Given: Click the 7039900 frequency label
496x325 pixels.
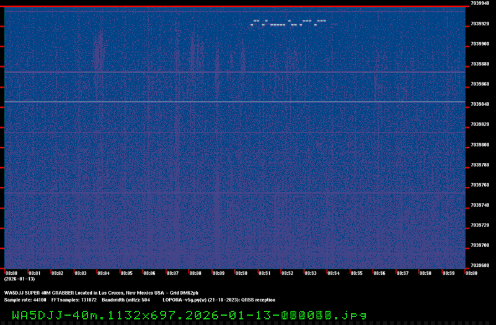Looking at the screenshot, I should click(x=479, y=44).
